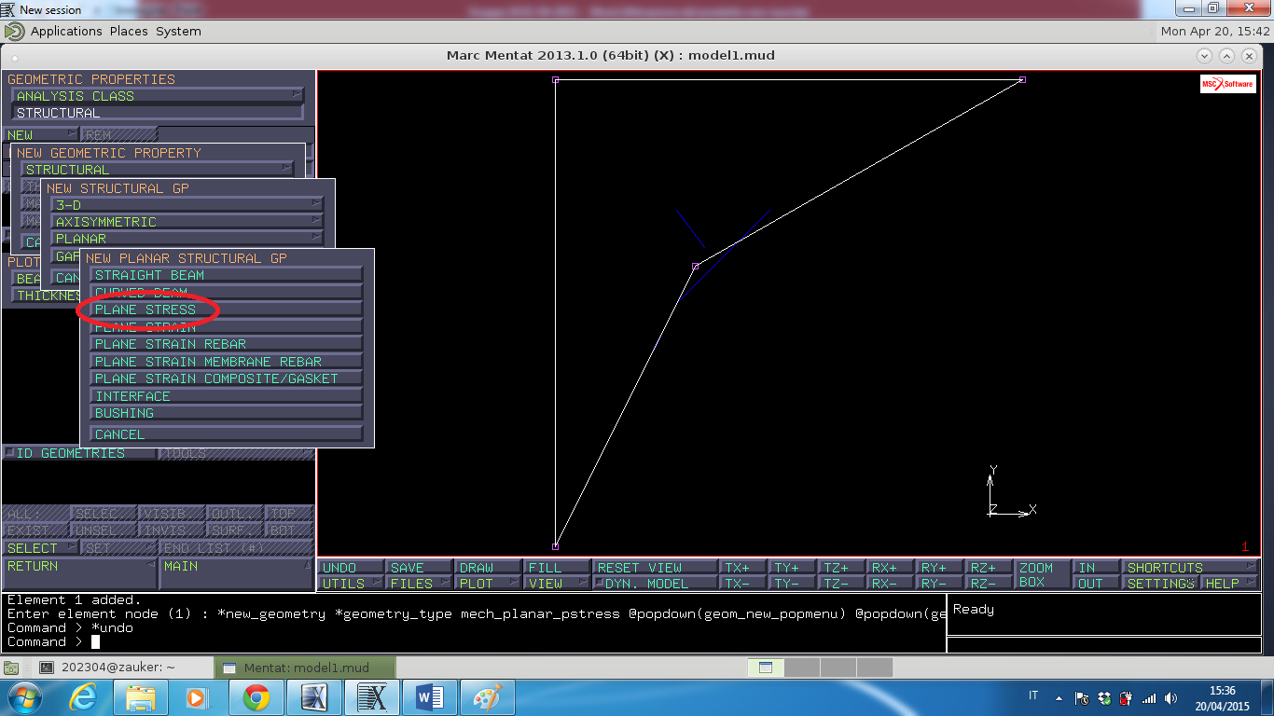Click the Windows Start orb
The height and width of the screenshot is (716, 1274).
22,697
